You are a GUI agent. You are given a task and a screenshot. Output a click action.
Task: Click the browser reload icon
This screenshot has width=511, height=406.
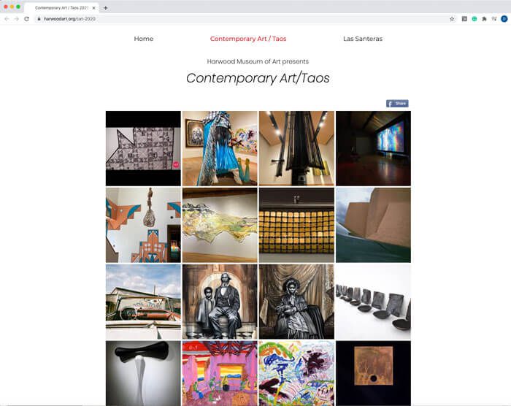tap(27, 19)
